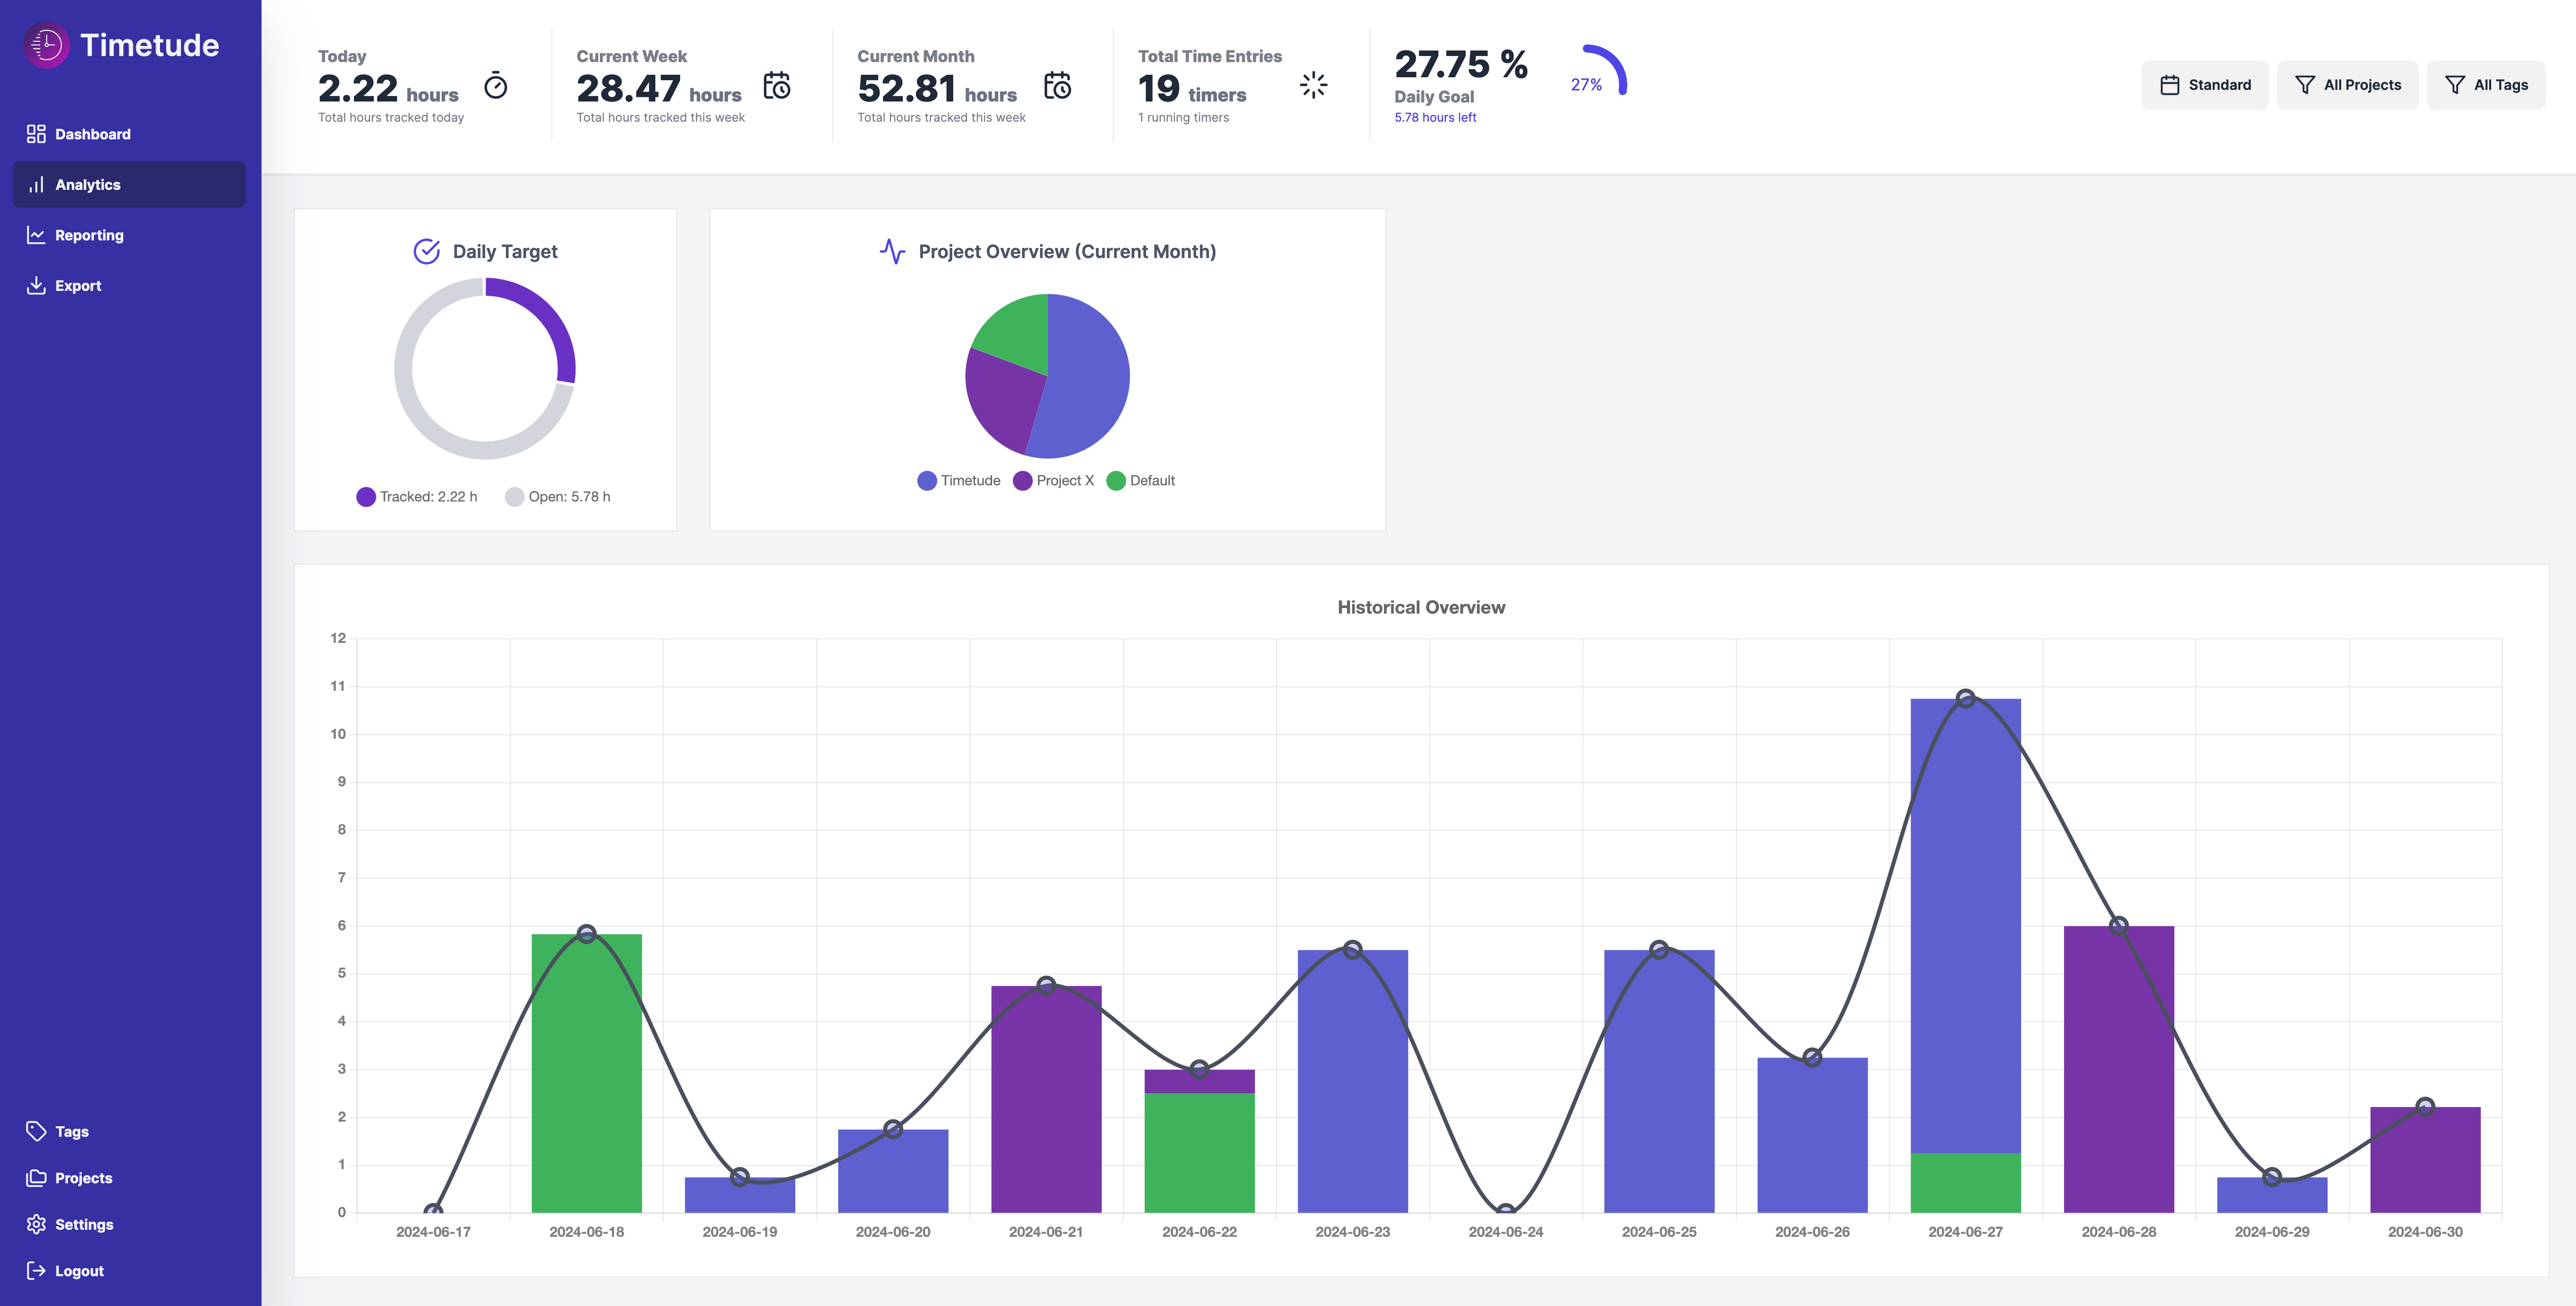This screenshot has height=1306, width=2576.
Task: Click the calendar icon in Standard button
Action: coord(2170,85)
